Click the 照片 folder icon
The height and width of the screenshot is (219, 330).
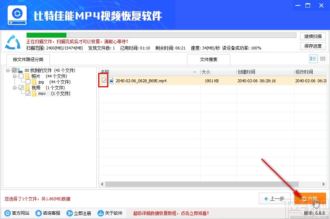(27, 76)
